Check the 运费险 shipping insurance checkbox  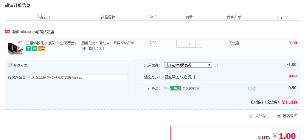point(166,88)
